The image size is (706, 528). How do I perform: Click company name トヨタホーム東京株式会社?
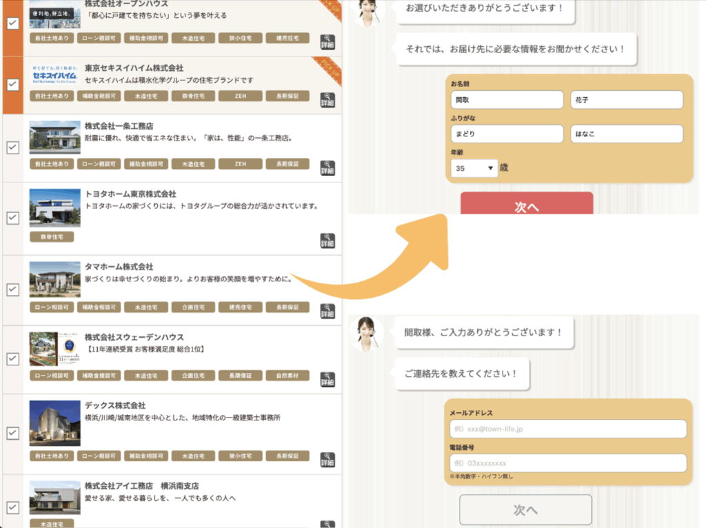click(x=130, y=194)
